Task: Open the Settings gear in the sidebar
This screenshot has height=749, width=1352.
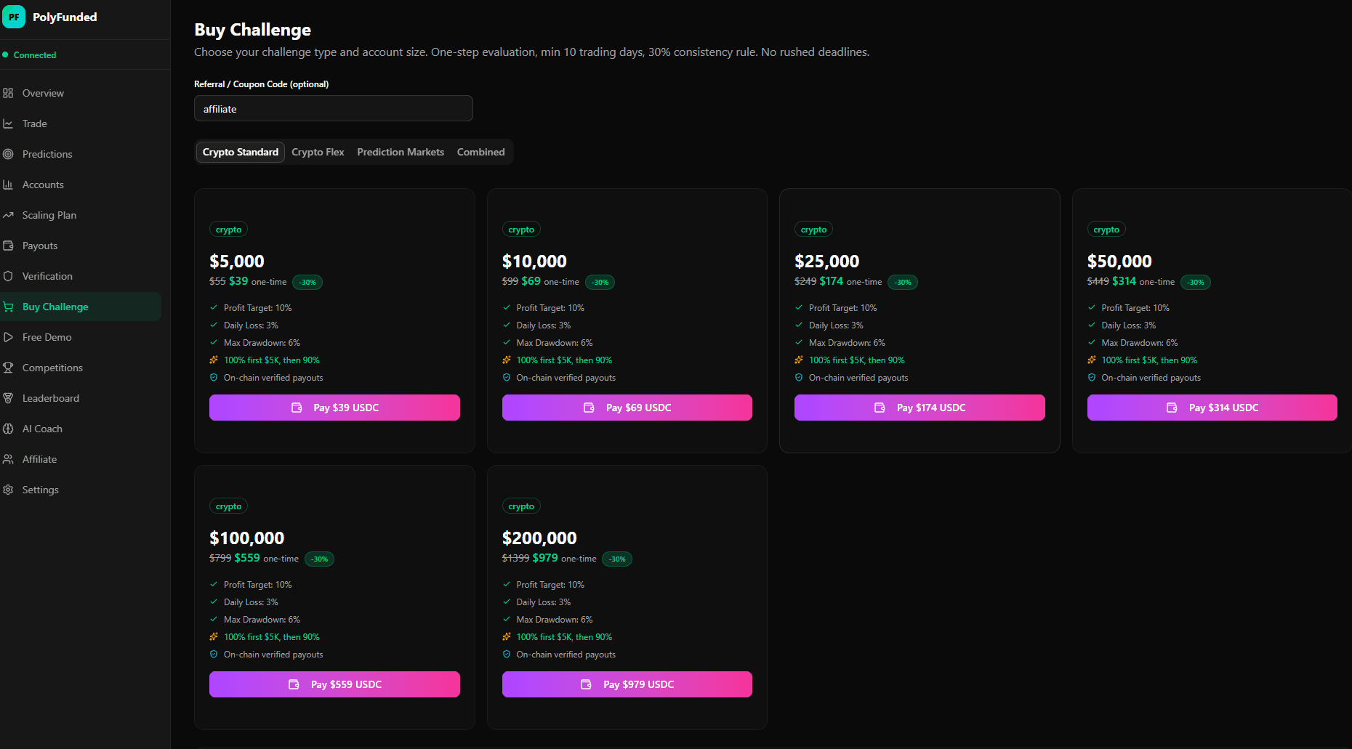Action: pos(8,490)
